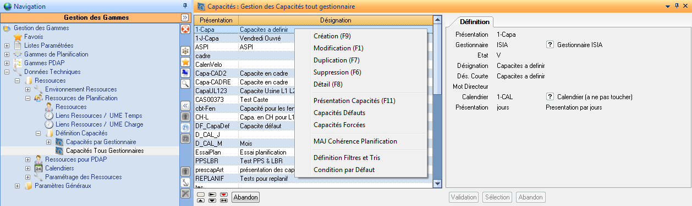Open Calendriers in the navigation tree
Screen dimensions: 692x206
click(59, 168)
